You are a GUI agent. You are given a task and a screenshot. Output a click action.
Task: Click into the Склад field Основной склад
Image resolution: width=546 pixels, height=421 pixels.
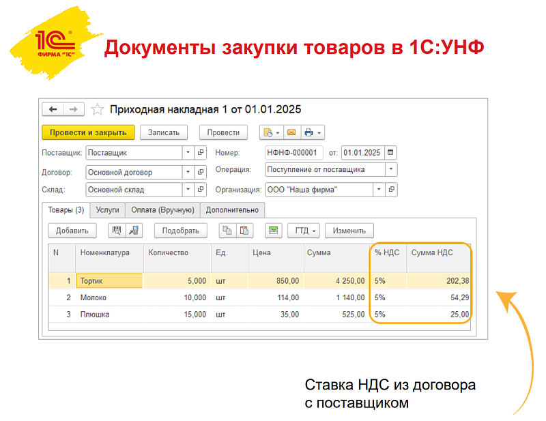tap(134, 190)
